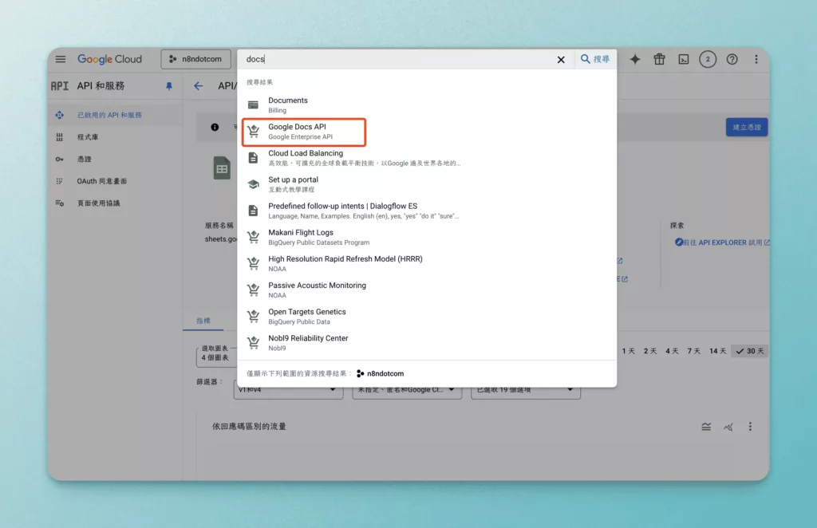This screenshot has height=528, width=817.
Task: Toggle chart legend icon for 依回應碼區別的流量
Action: pos(706,427)
